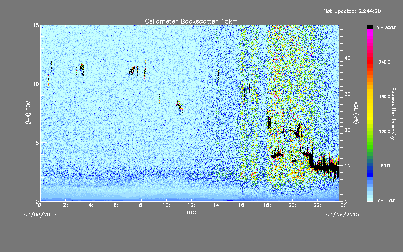Click the '10:' hour tick label on the time axis
The width and height of the screenshot is (403, 252).
(167, 205)
